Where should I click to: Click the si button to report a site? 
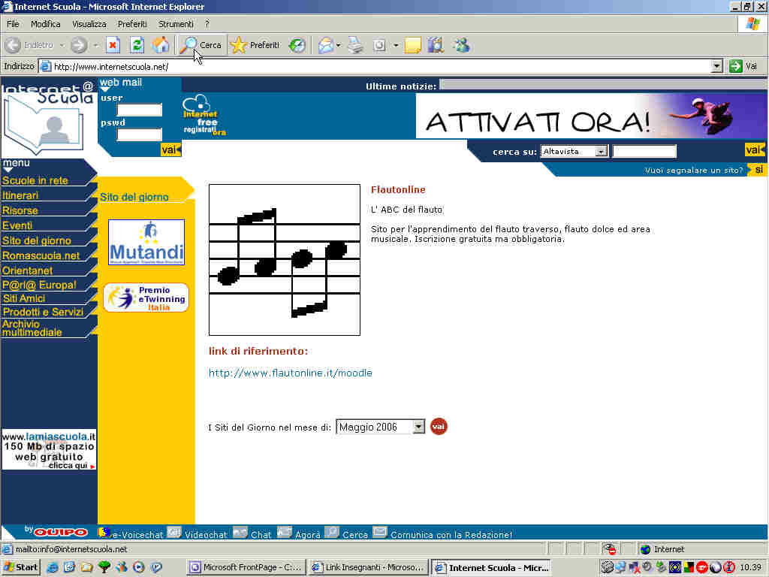tap(758, 170)
